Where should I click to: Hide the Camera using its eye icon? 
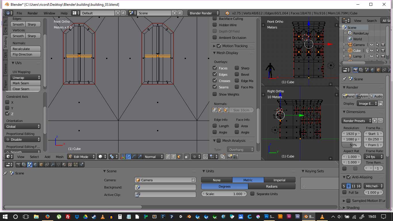372,45
